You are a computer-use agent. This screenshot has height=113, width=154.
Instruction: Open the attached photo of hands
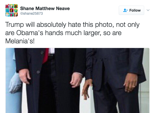click(x=78, y=80)
